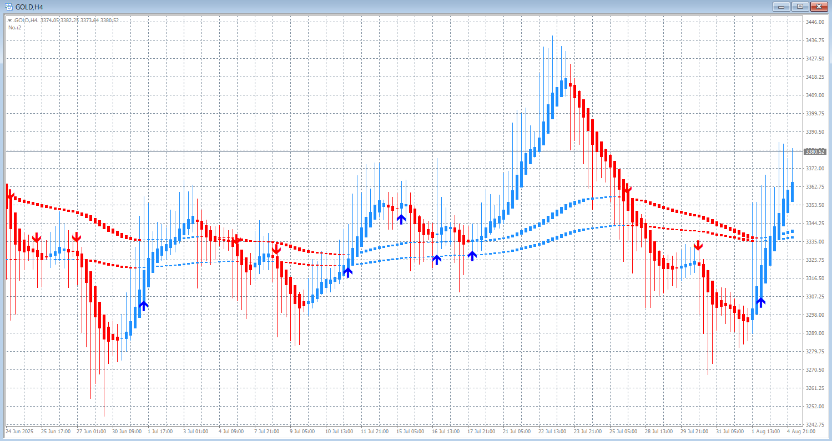The height and width of the screenshot is (441, 832).
Task: Click the GOLD,H4 OHLC quote text
Action: [66, 21]
